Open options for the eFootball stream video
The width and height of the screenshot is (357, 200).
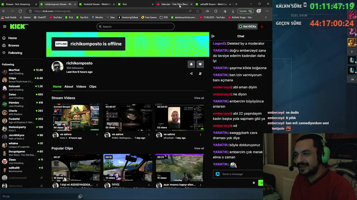coord(201,134)
